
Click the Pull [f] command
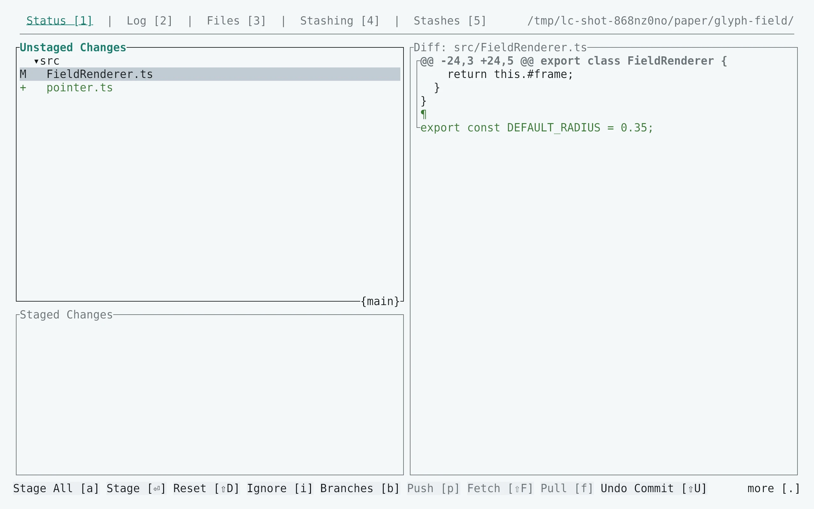pos(567,488)
